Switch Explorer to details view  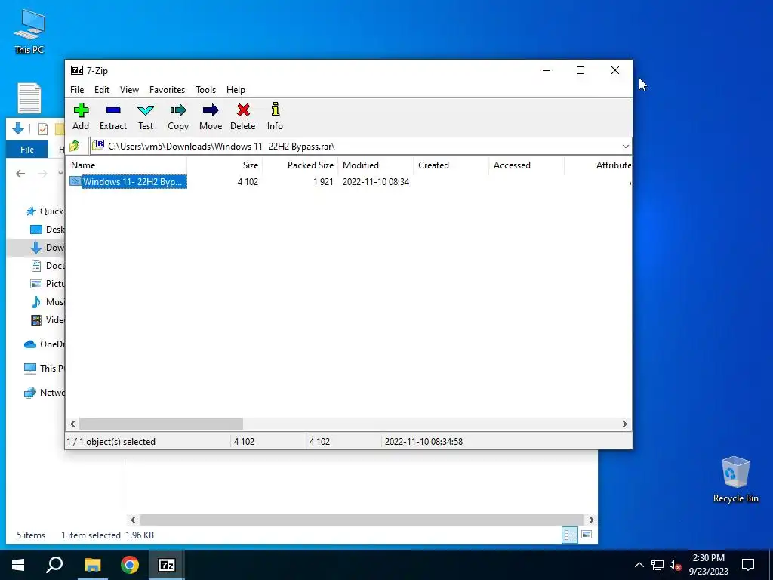tap(571, 535)
